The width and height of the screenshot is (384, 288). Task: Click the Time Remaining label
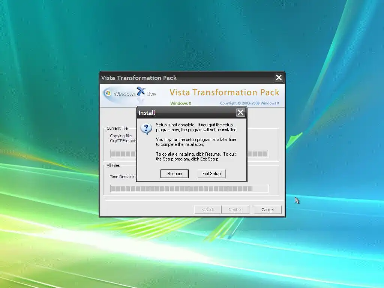pos(123,177)
